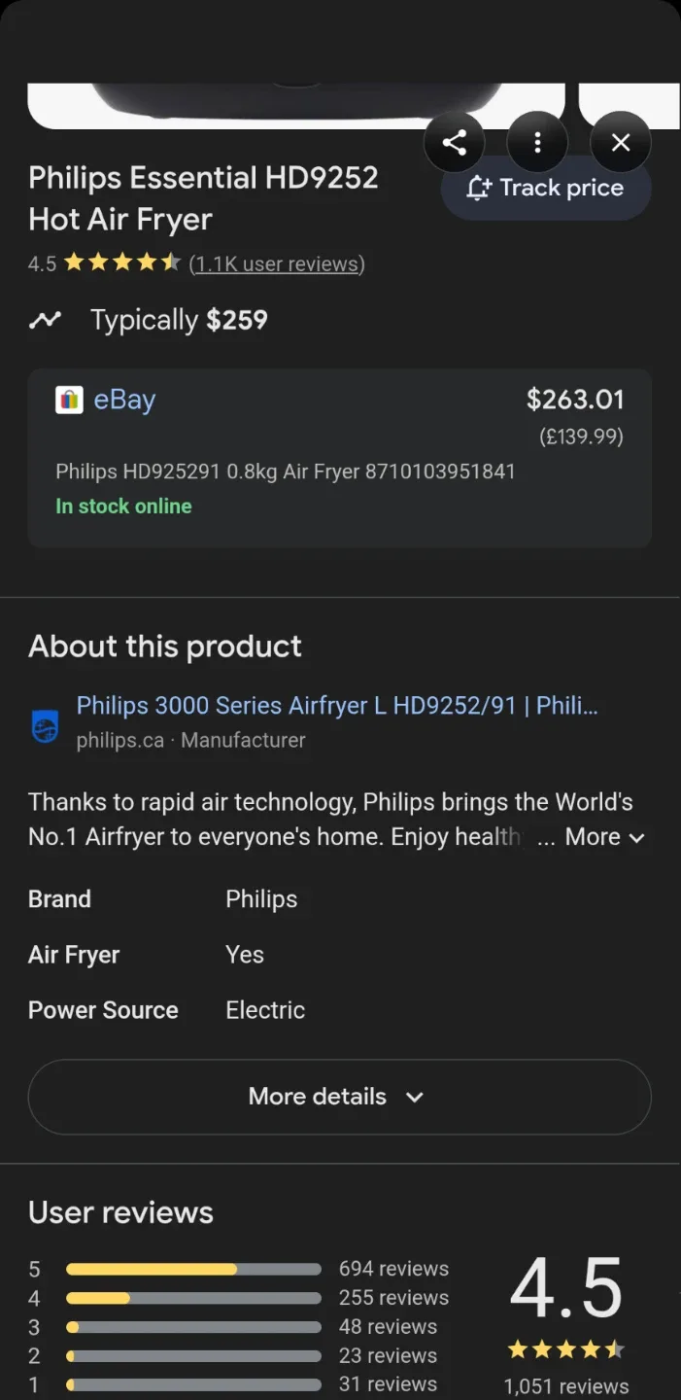This screenshot has height=1400, width=681.
Task: Select the User reviews section heading
Action: pyautogui.click(x=120, y=1212)
